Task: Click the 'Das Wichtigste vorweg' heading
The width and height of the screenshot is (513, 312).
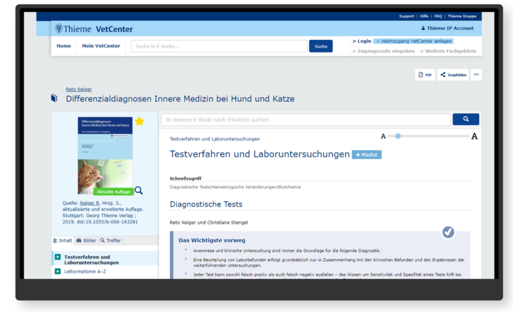Action: coord(212,240)
